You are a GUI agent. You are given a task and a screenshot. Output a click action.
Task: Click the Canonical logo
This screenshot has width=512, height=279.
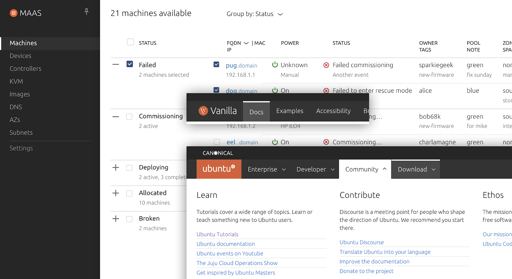(x=218, y=153)
